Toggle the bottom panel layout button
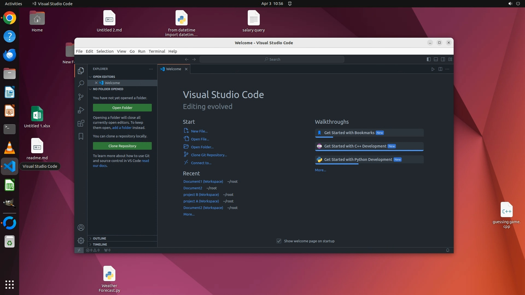Screen dimensions: 525x295 pos(436,59)
